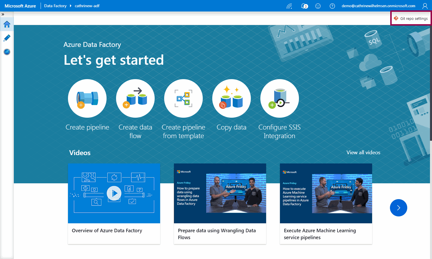Image resolution: width=432 pixels, height=259 pixels.
Task: Launch the Copy data tool icon
Action: (x=232, y=98)
